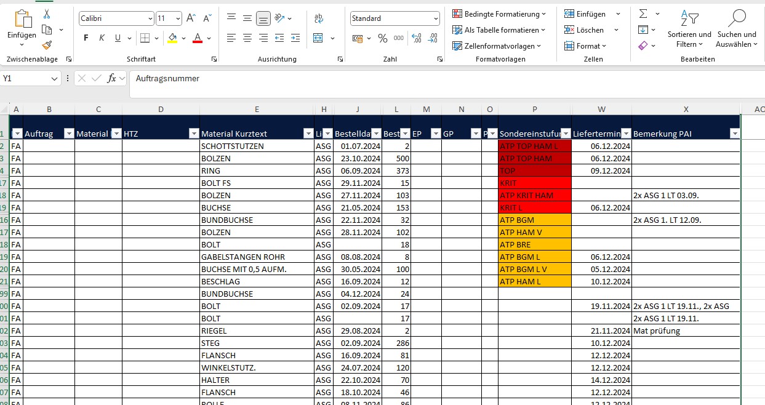This screenshot has height=405, width=765.
Task: Select cell GABELSTANGEN ROHR
Action: 257,257
